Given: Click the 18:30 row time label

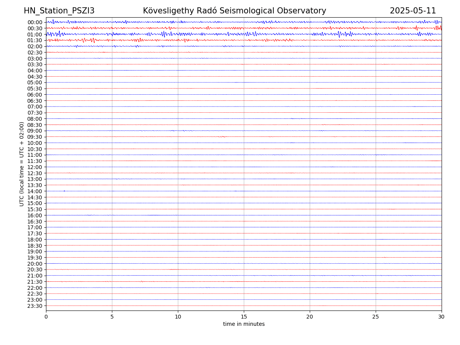Looking at the screenshot, I should click(x=35, y=245).
